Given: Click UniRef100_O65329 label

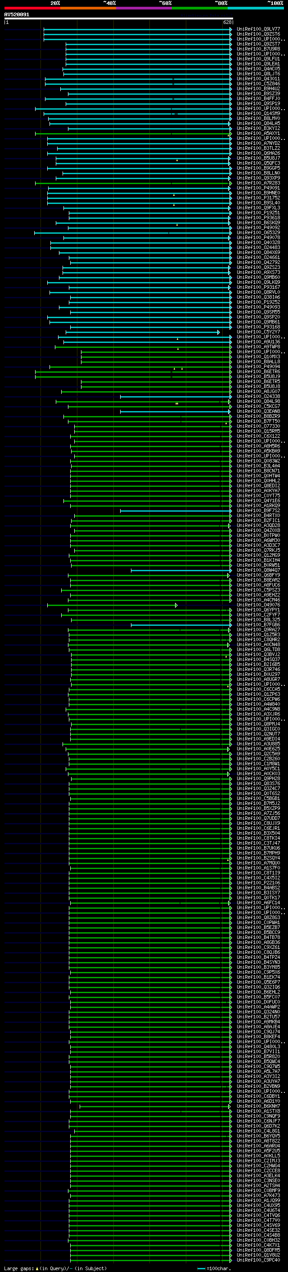Looking at the screenshot, I should [258, 233].
